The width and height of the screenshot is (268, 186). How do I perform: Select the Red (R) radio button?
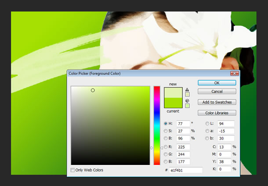coord(165,147)
